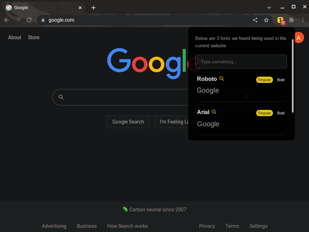Select Bold weight for Arial
The image size is (309, 232).
click(x=281, y=113)
